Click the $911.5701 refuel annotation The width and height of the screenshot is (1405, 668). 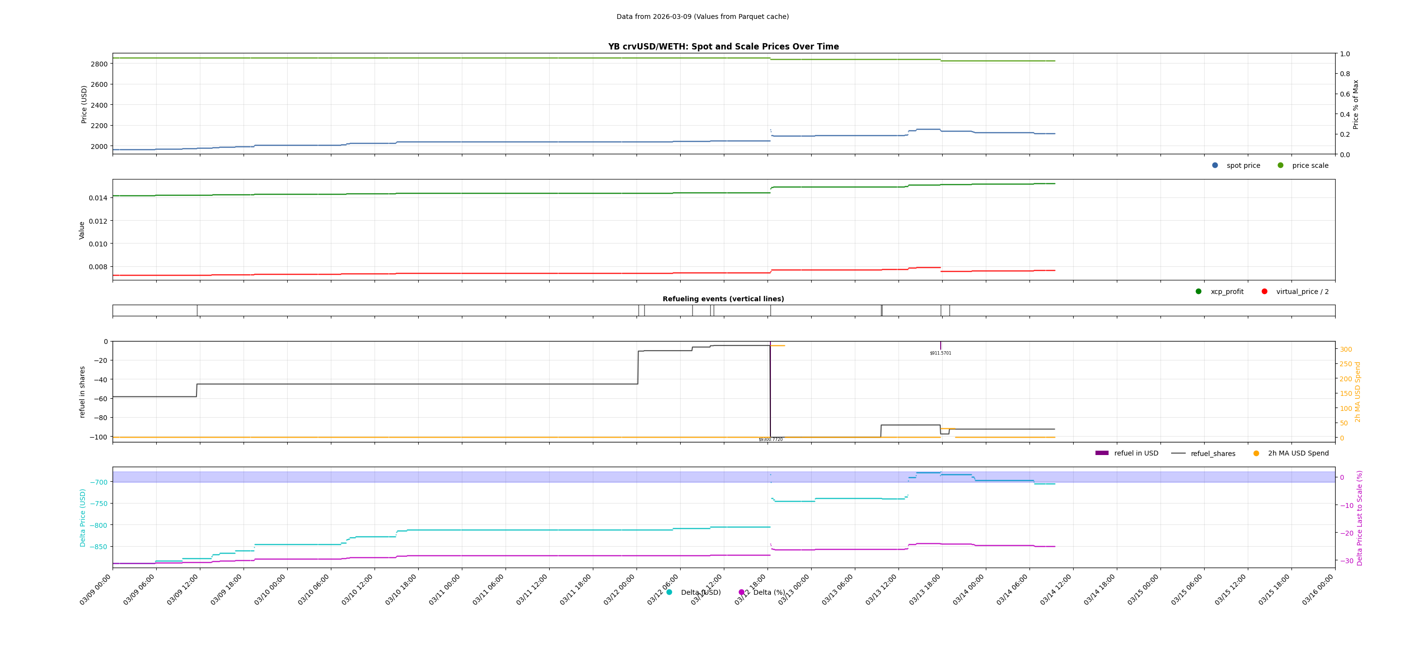[x=940, y=353]
